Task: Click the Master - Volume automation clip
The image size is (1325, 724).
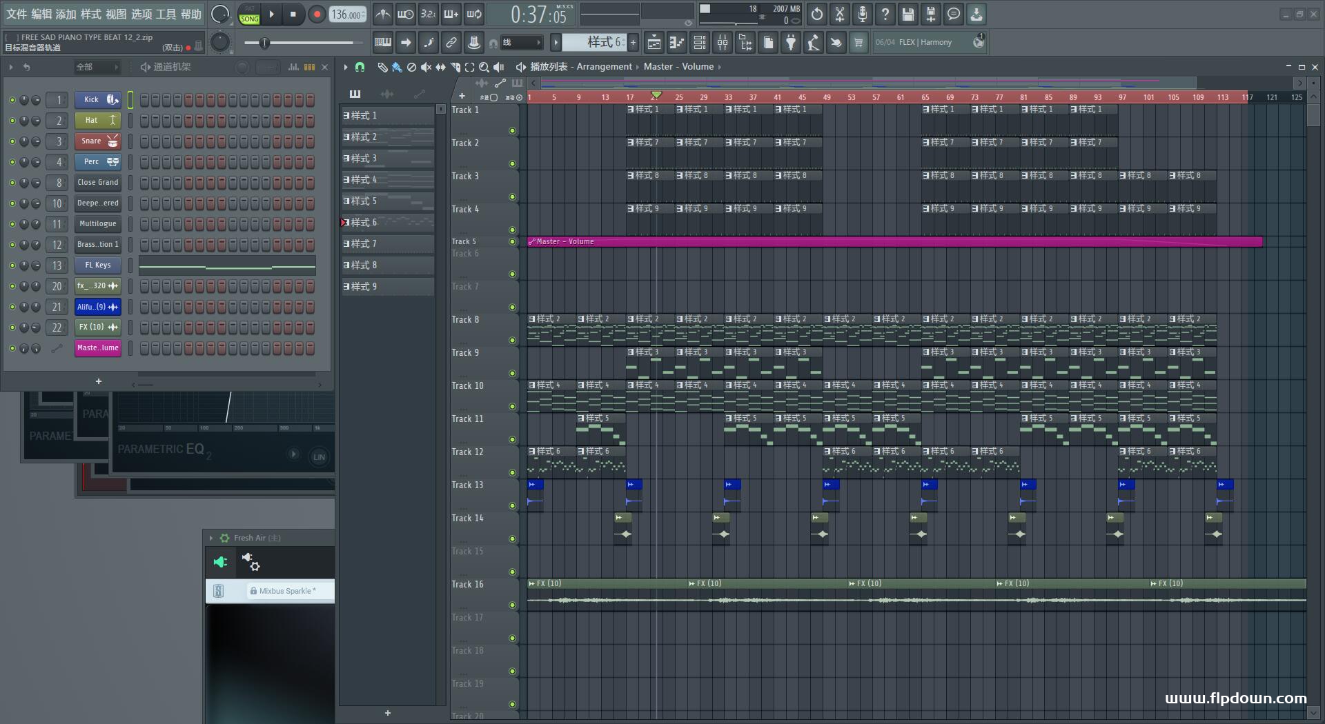Action: pyautogui.click(x=894, y=242)
